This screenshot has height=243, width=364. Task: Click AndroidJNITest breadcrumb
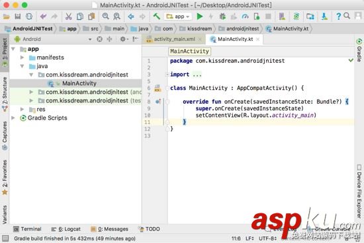click(x=28, y=29)
